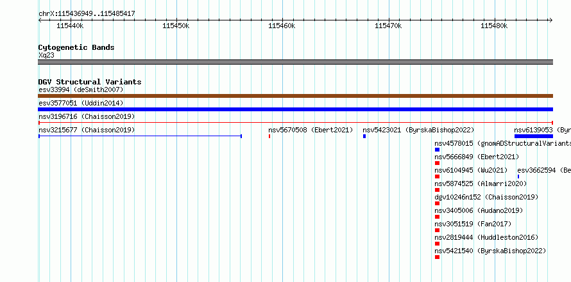Click the 115460k ruler tick label
The width and height of the screenshot is (571, 282).
[282, 26]
